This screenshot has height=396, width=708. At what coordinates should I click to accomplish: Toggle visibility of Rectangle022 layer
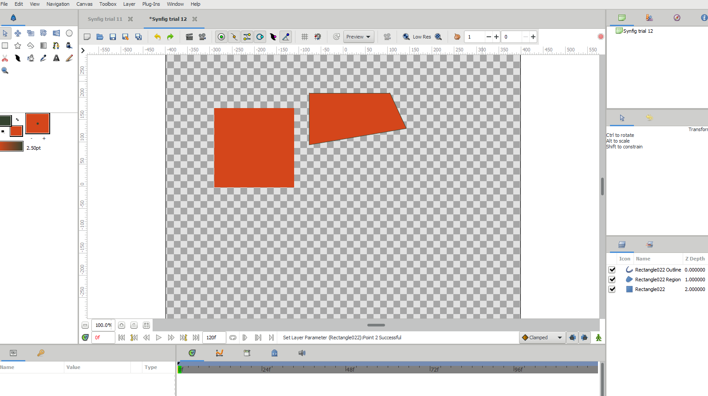tap(612, 289)
